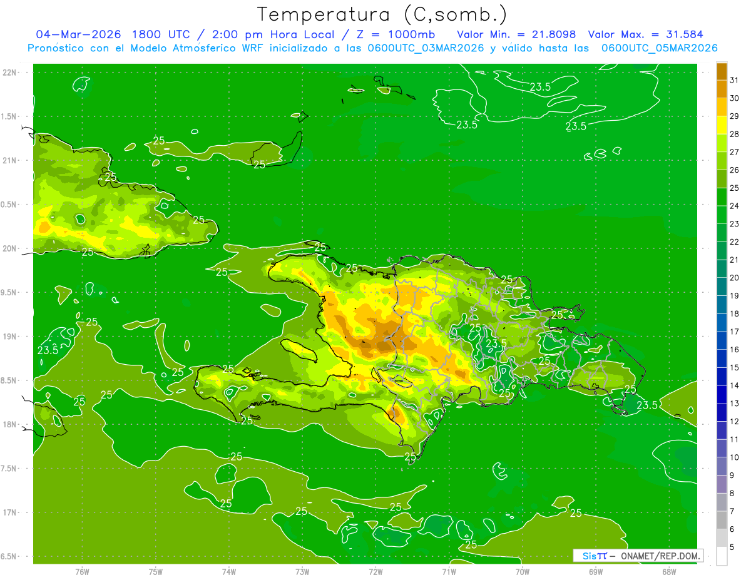The width and height of the screenshot is (751, 580).
Task: Click the '20N' latitude axis label
Action: pos(9,248)
